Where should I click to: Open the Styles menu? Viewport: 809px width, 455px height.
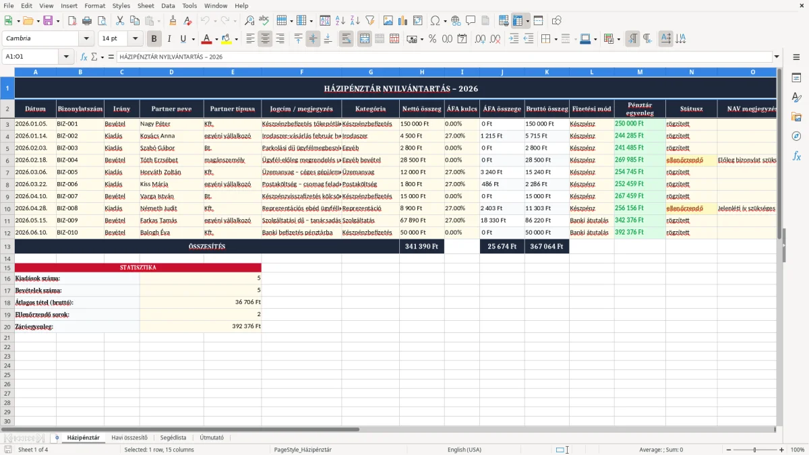[x=121, y=5]
